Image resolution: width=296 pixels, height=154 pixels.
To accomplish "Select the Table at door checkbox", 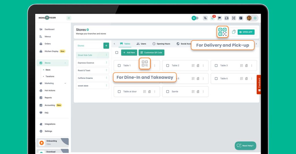I will pos(119,92).
